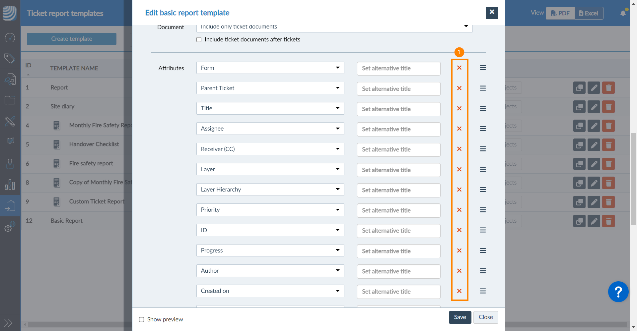637x331 pixels.
Task: Click alternative title field for Title row
Action: (398, 109)
